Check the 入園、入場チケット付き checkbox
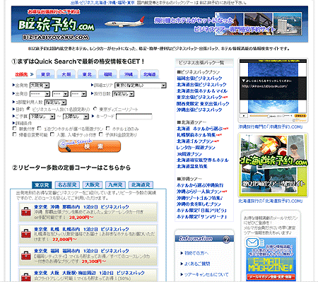This screenshot has height=282, width=318. (52, 134)
